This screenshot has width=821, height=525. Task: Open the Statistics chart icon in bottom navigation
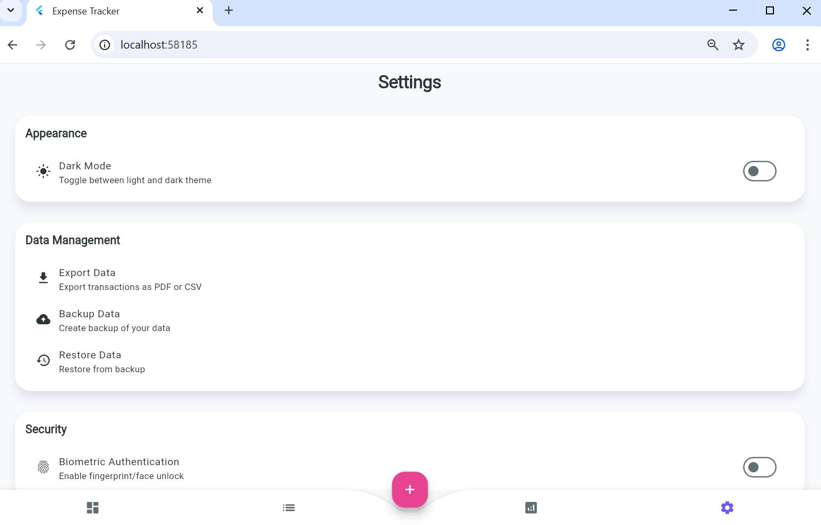click(x=531, y=507)
